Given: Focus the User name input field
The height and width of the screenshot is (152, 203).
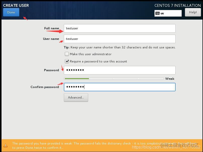Looking at the screenshot, I should click(120, 39).
